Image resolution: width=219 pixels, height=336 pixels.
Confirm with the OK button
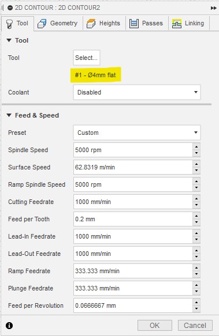point(155,325)
